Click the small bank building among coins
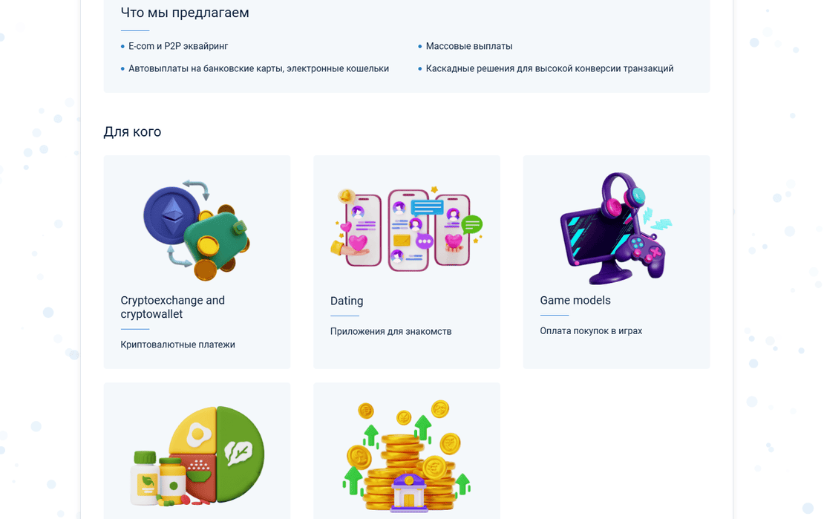This screenshot has width=824, height=519. (408, 493)
